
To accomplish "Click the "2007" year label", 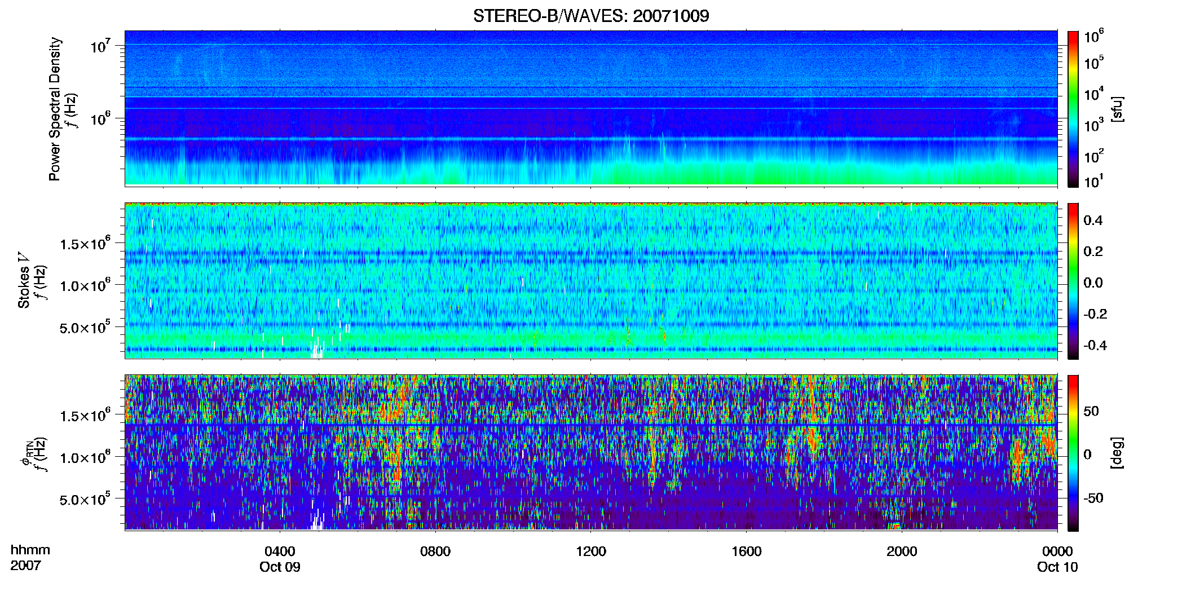I will point(26,566).
